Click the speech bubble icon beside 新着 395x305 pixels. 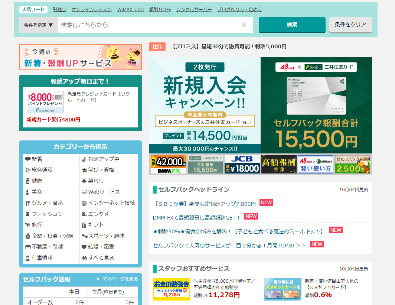[28, 159]
